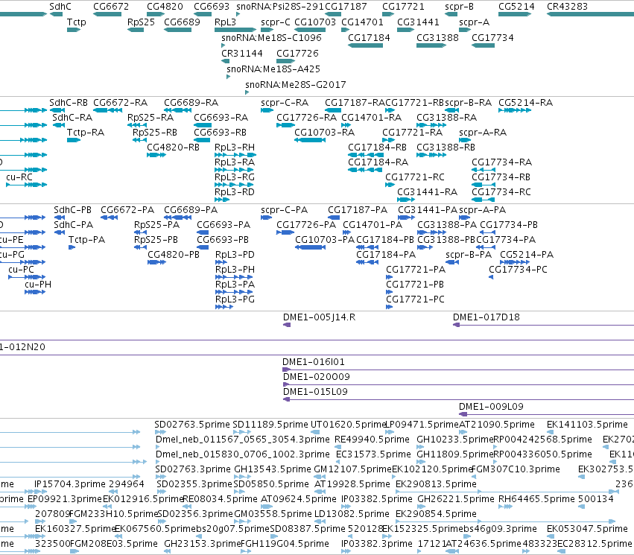Open polypeptide CG5214-PA

pos(527,255)
